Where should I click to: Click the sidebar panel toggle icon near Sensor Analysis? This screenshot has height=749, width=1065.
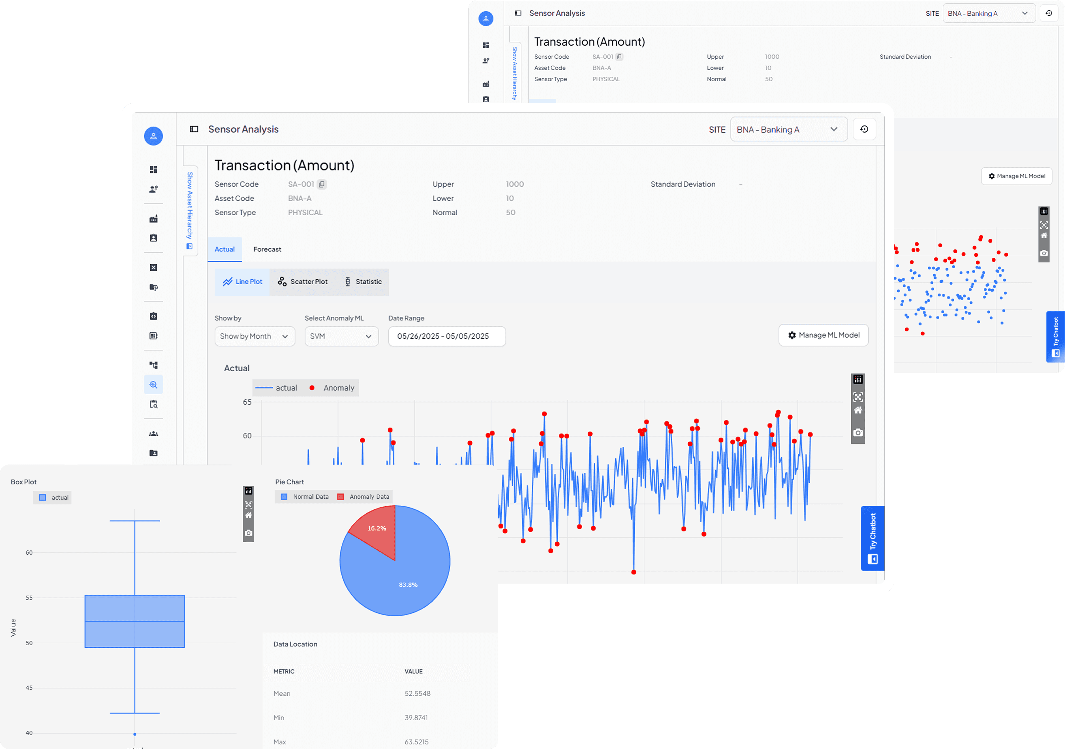(194, 129)
